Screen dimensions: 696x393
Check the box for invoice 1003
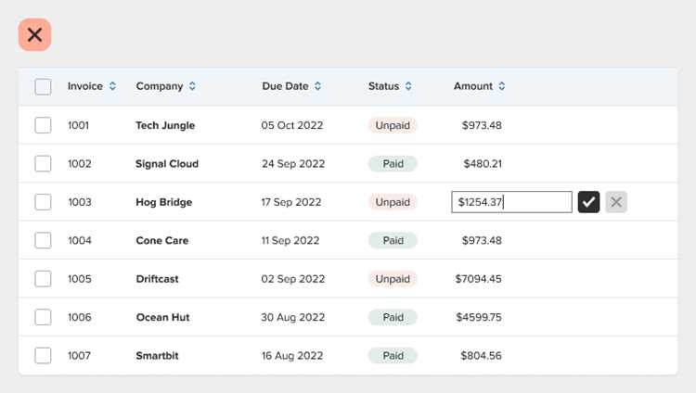43,202
